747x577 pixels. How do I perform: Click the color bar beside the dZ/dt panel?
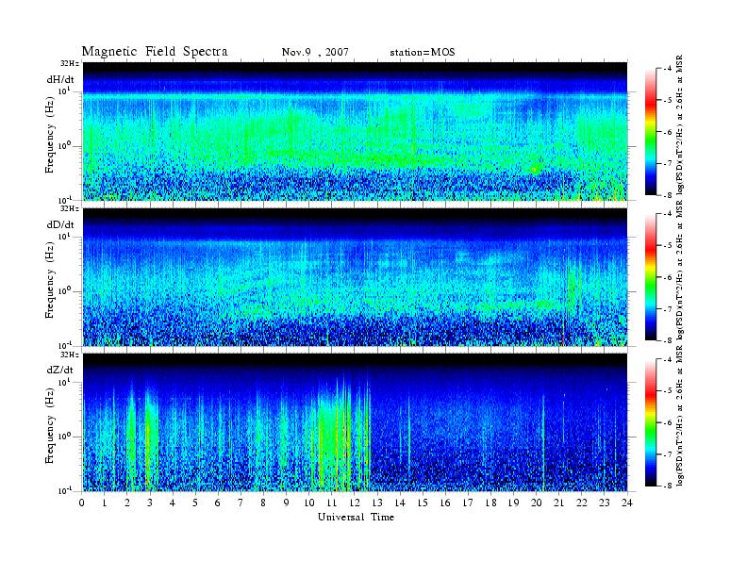coord(651,422)
